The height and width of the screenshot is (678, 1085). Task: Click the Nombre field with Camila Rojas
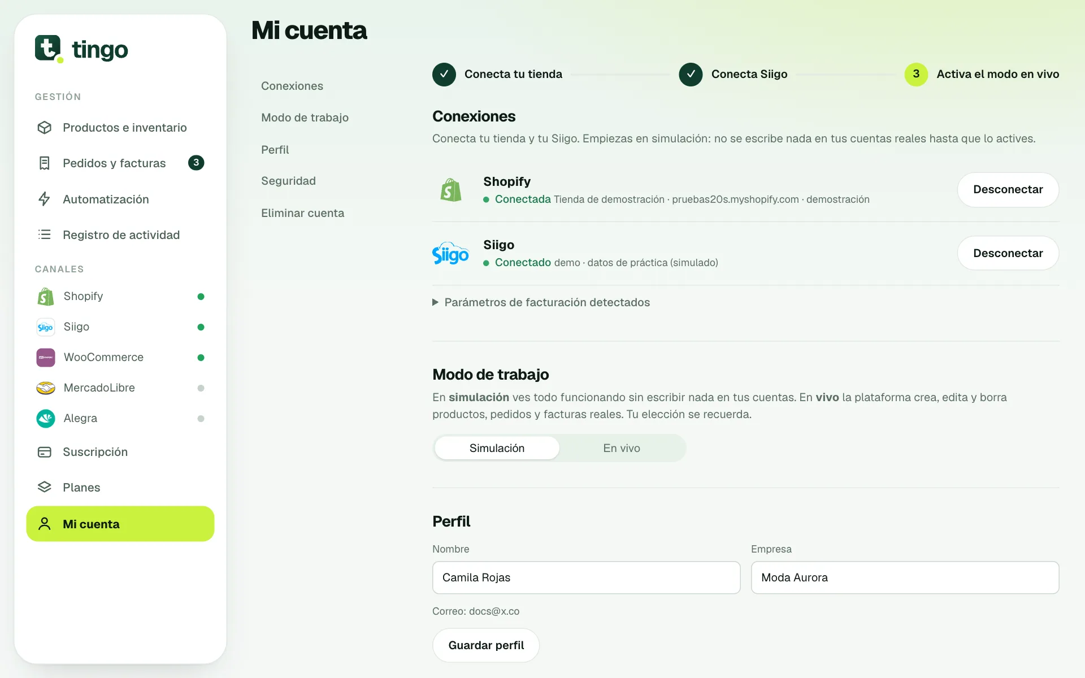[586, 577]
